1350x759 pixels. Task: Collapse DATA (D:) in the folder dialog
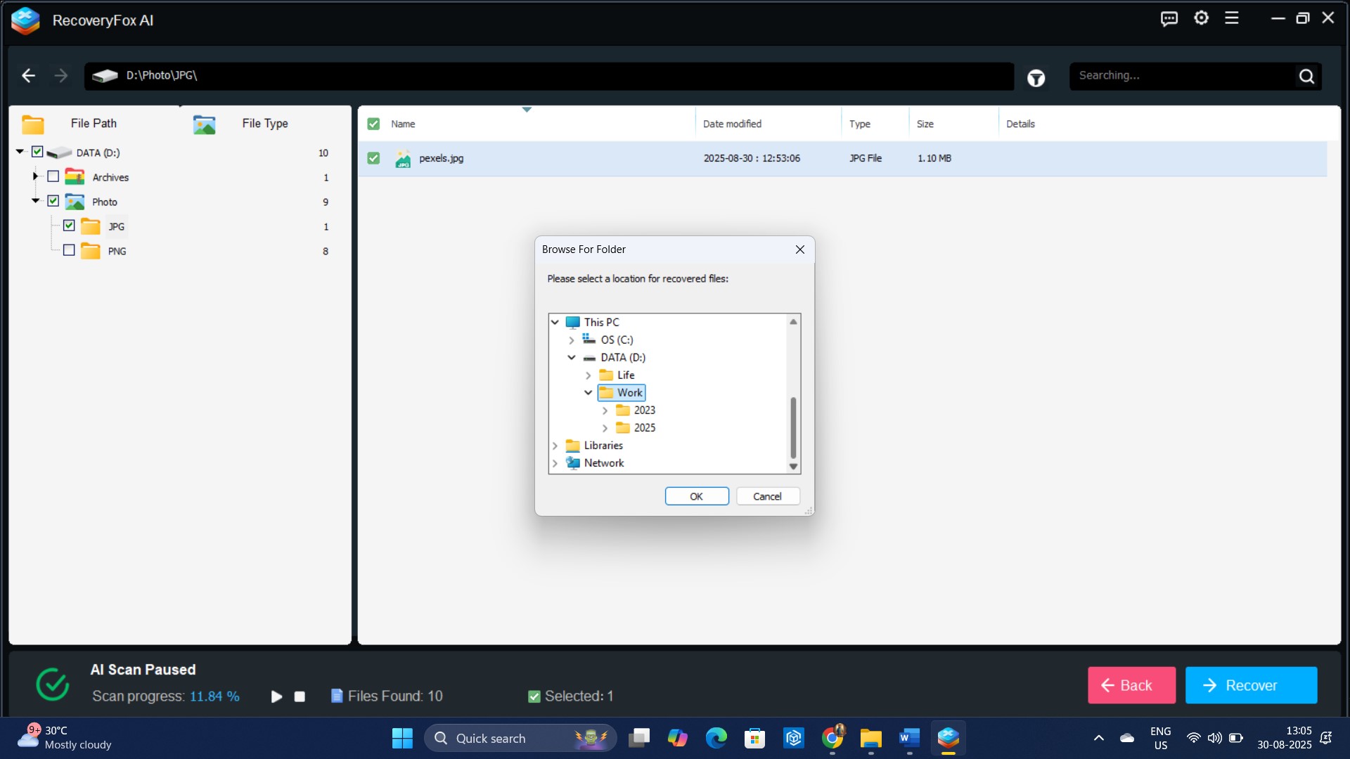[x=572, y=358]
